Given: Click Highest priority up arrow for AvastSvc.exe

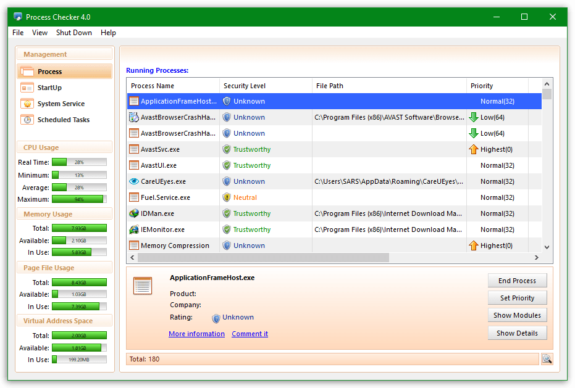Looking at the screenshot, I should point(474,149).
